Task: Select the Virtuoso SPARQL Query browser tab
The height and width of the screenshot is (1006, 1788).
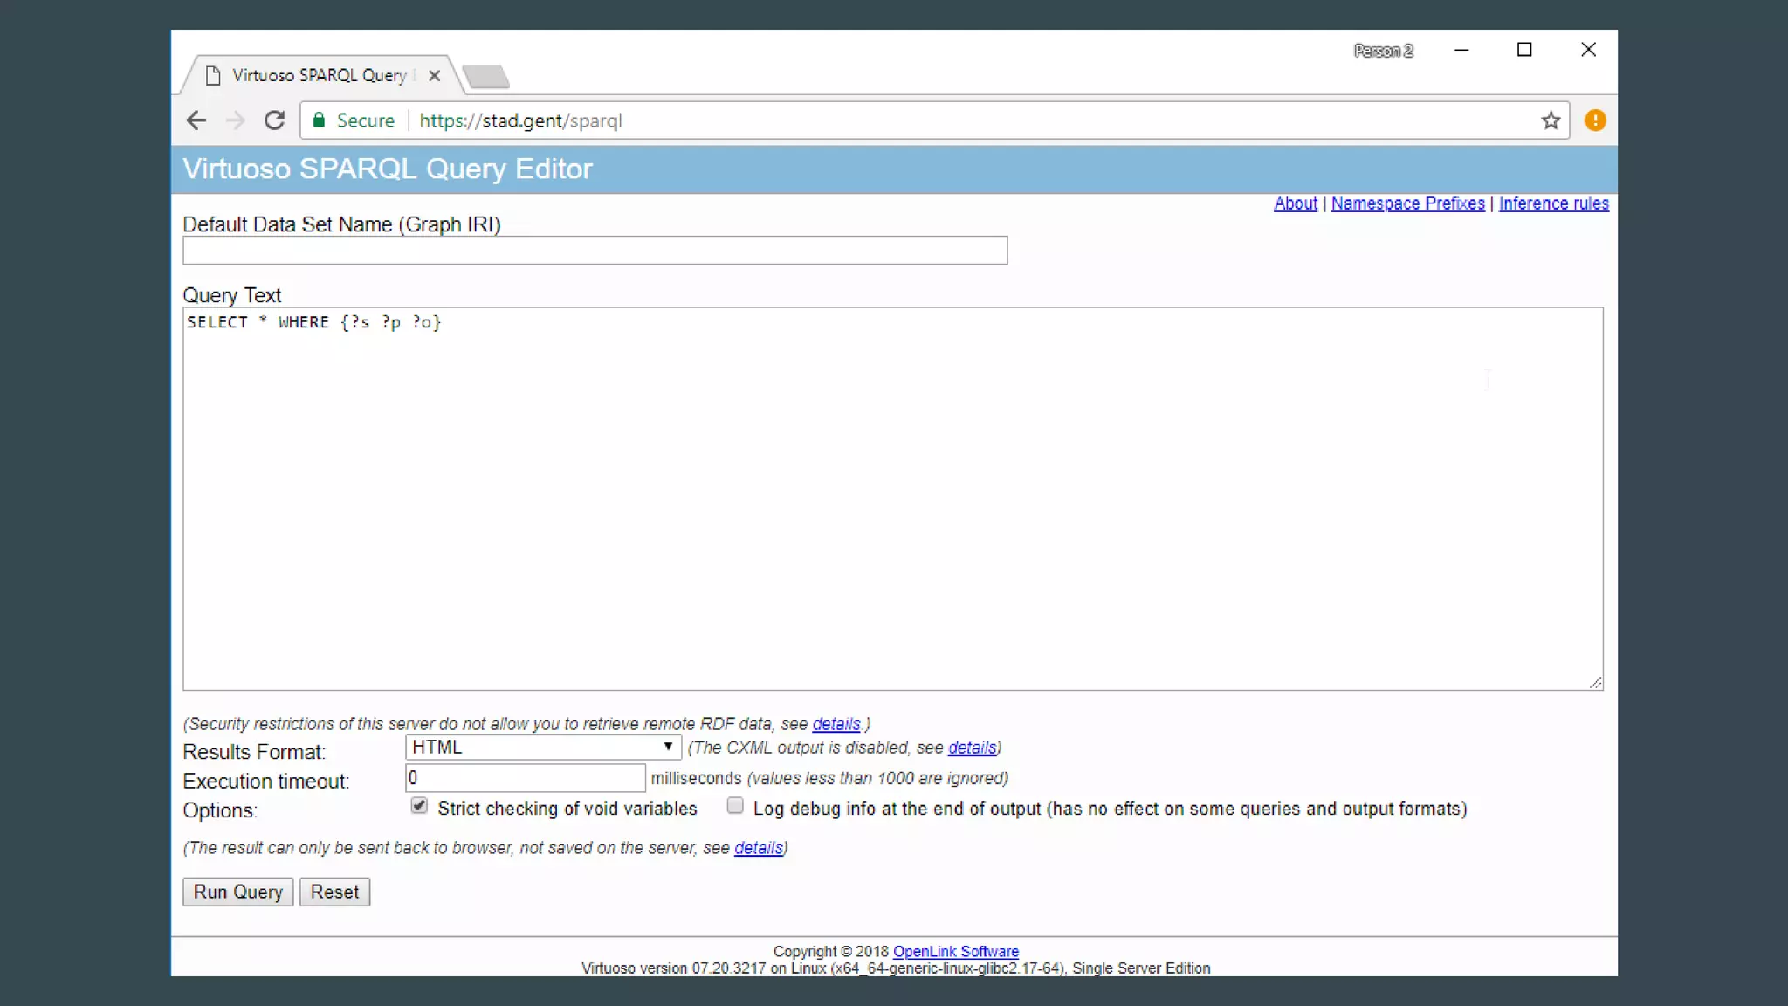Action: coord(319,76)
